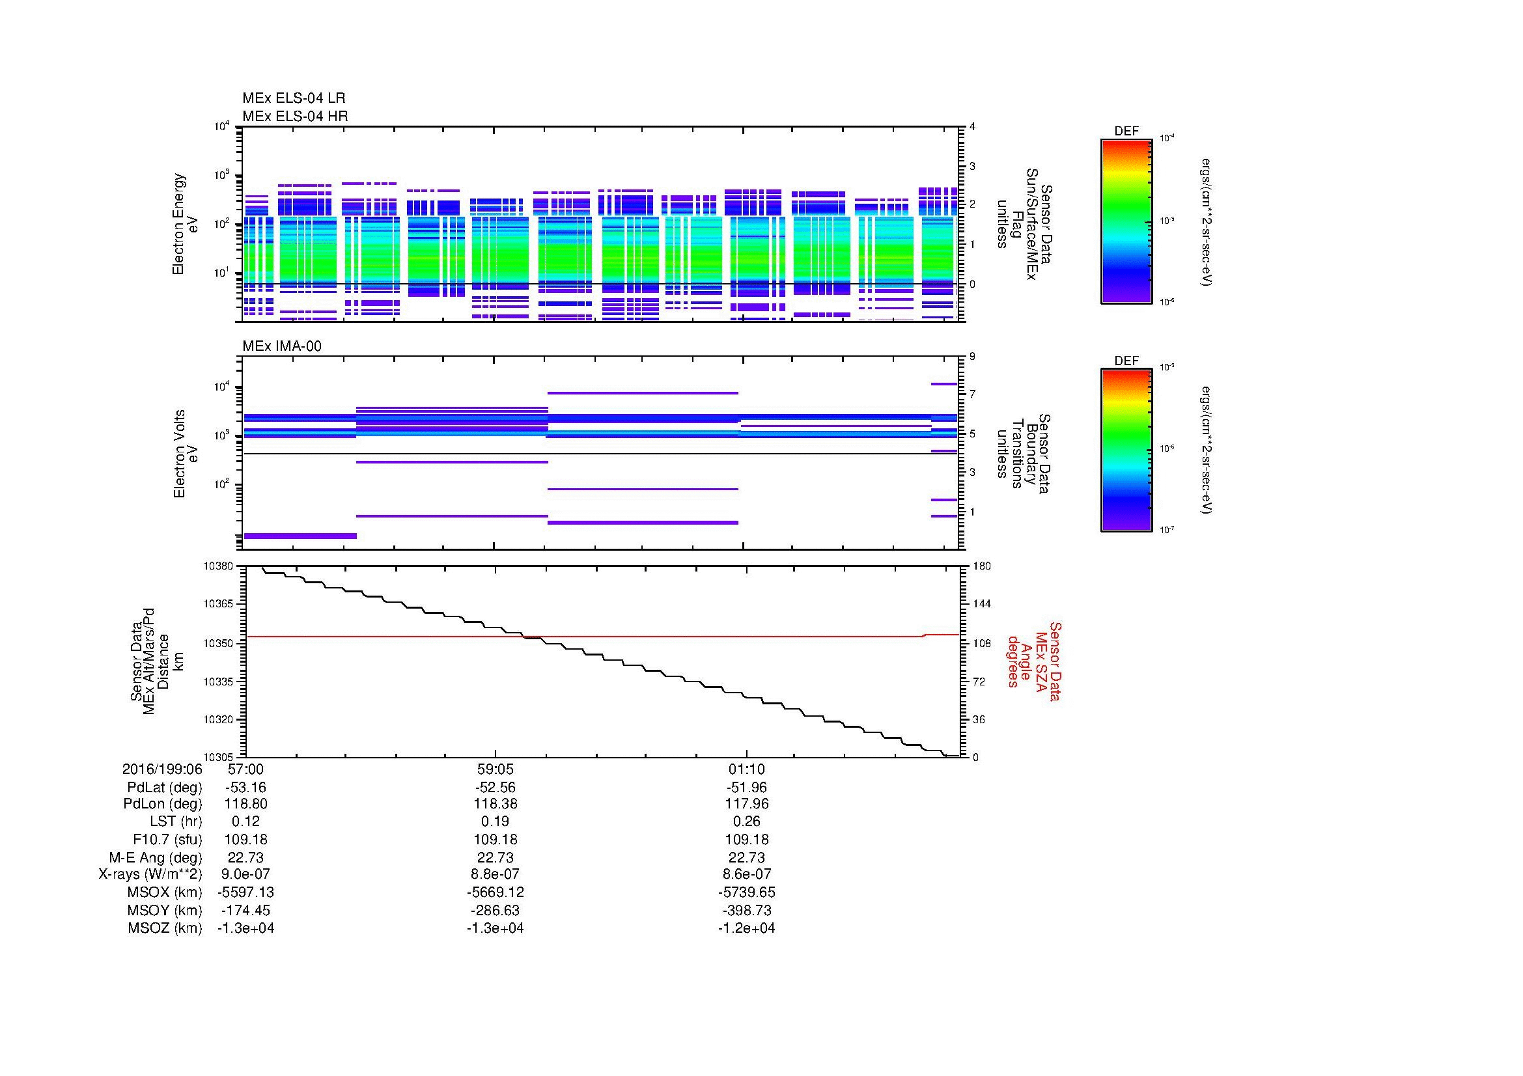Image resolution: width=1523 pixels, height=1076 pixels.
Task: Click the '180' SZA angle axis tick
Action: pyautogui.click(x=982, y=566)
